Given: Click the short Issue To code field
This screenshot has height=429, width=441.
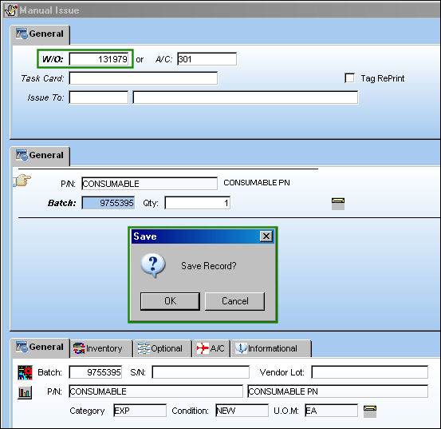Looking at the screenshot, I should (99, 97).
